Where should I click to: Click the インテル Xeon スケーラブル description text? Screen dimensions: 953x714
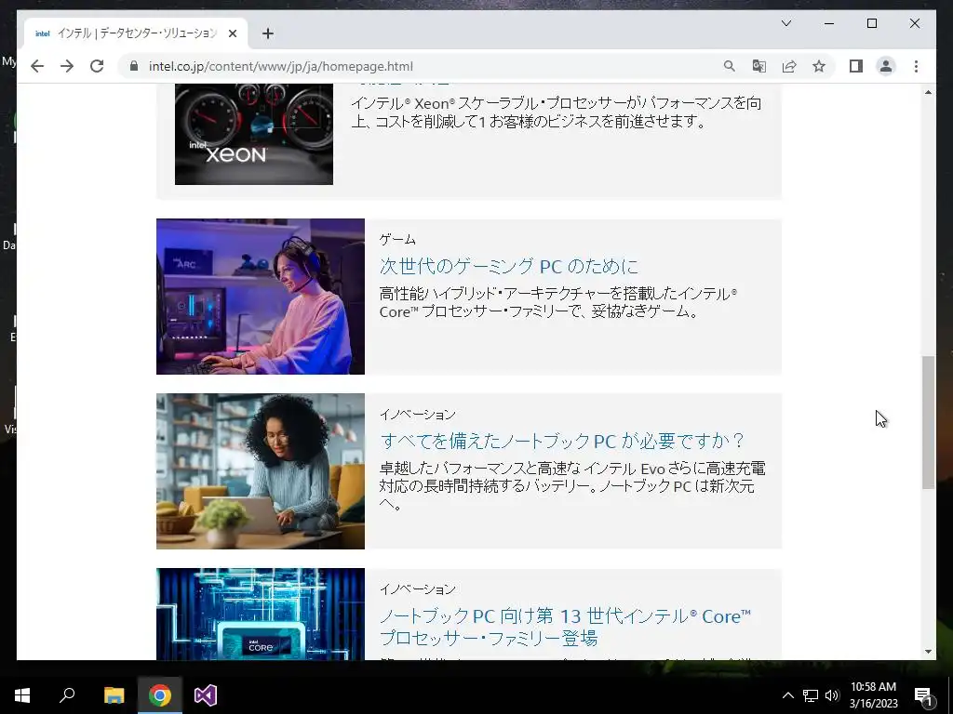coord(557,112)
